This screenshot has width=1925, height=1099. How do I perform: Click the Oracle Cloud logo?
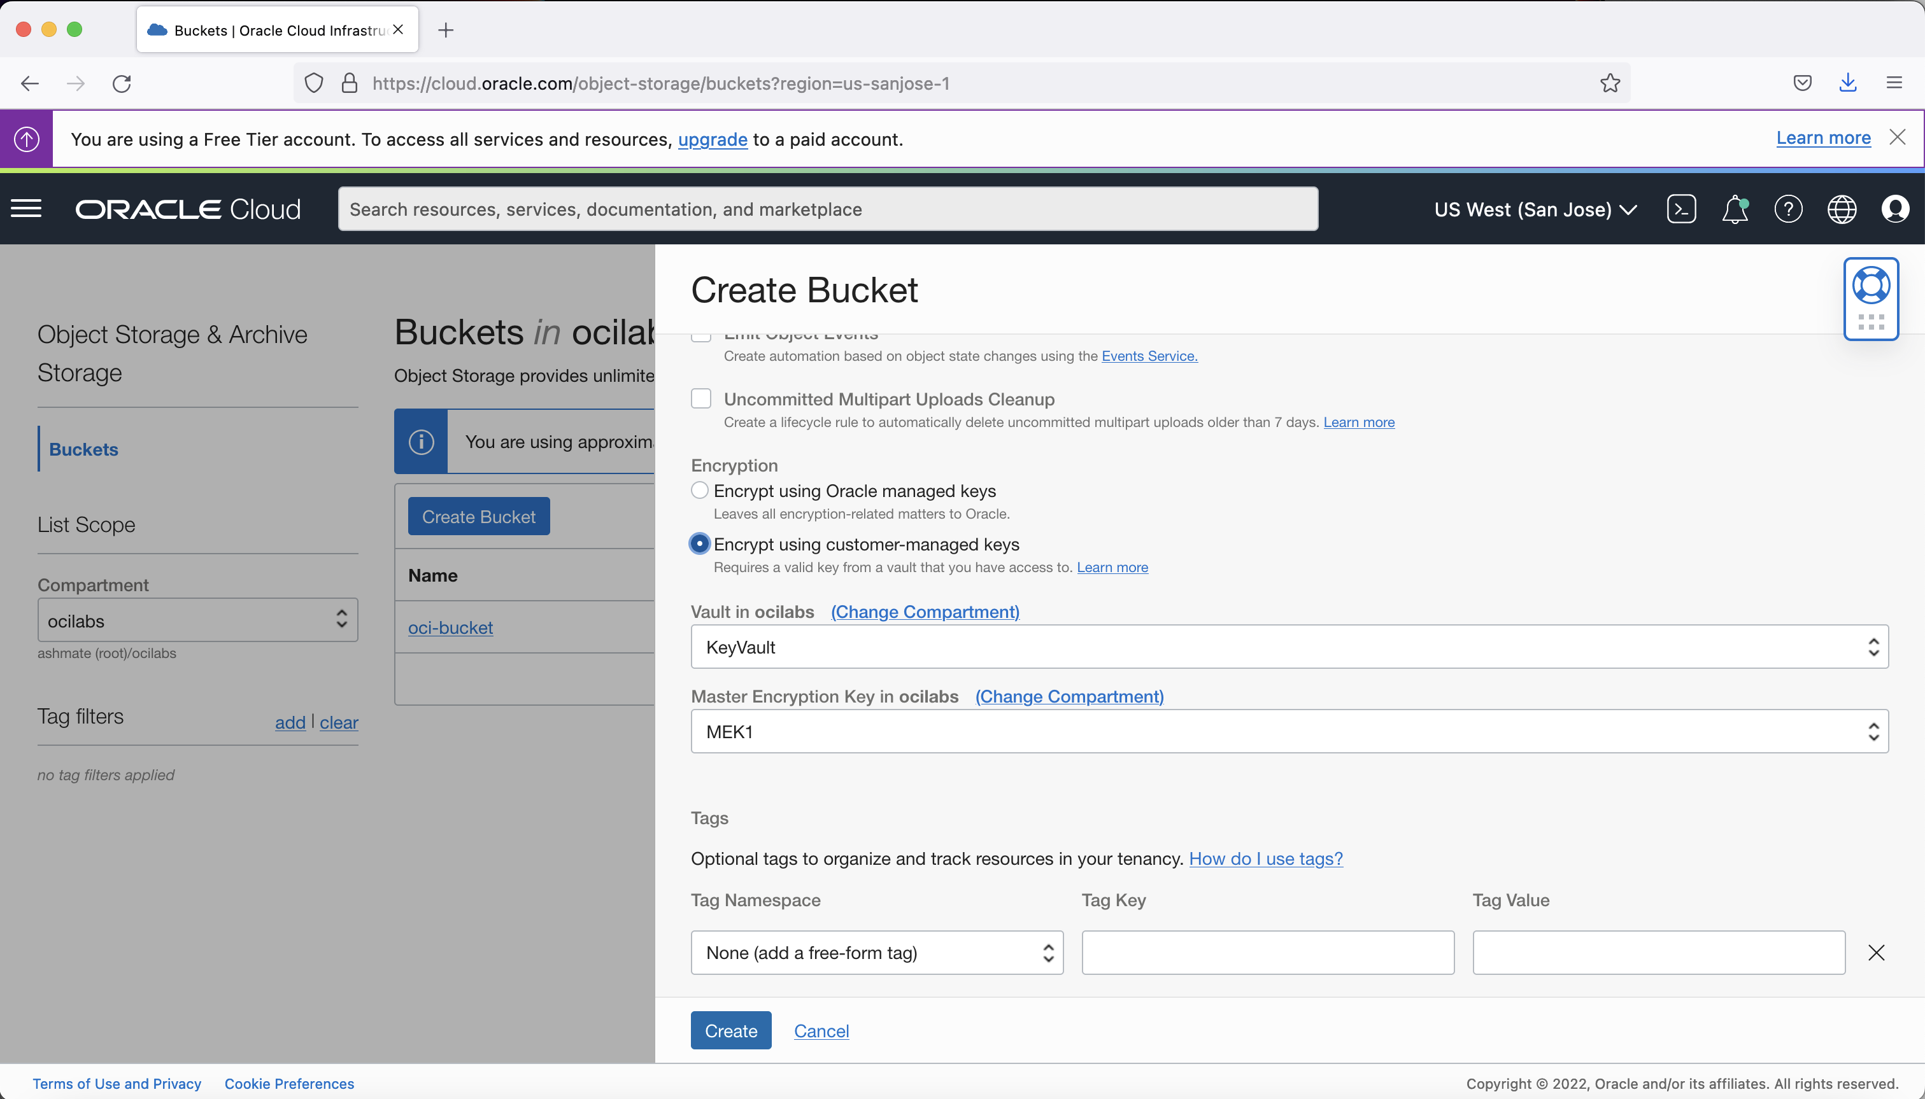click(187, 208)
